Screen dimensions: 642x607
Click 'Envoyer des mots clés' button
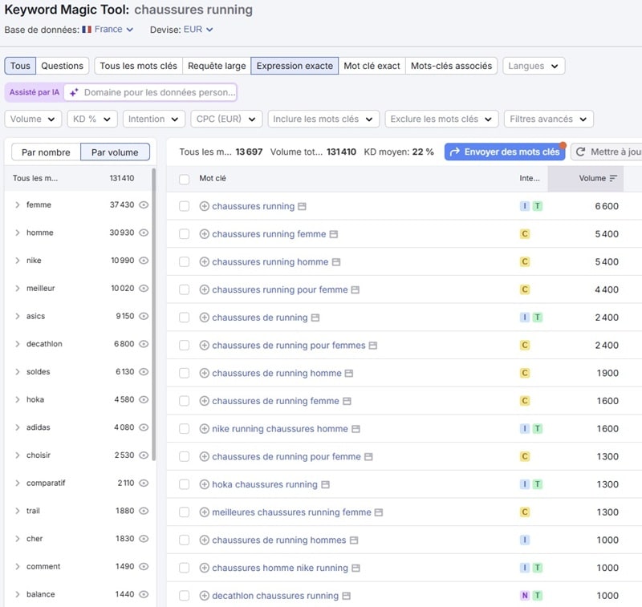pyautogui.click(x=504, y=152)
